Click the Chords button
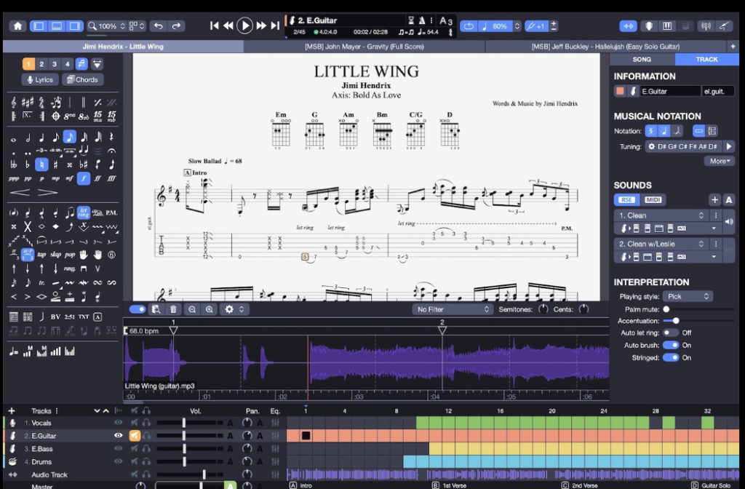The image size is (745, 489). [82, 80]
